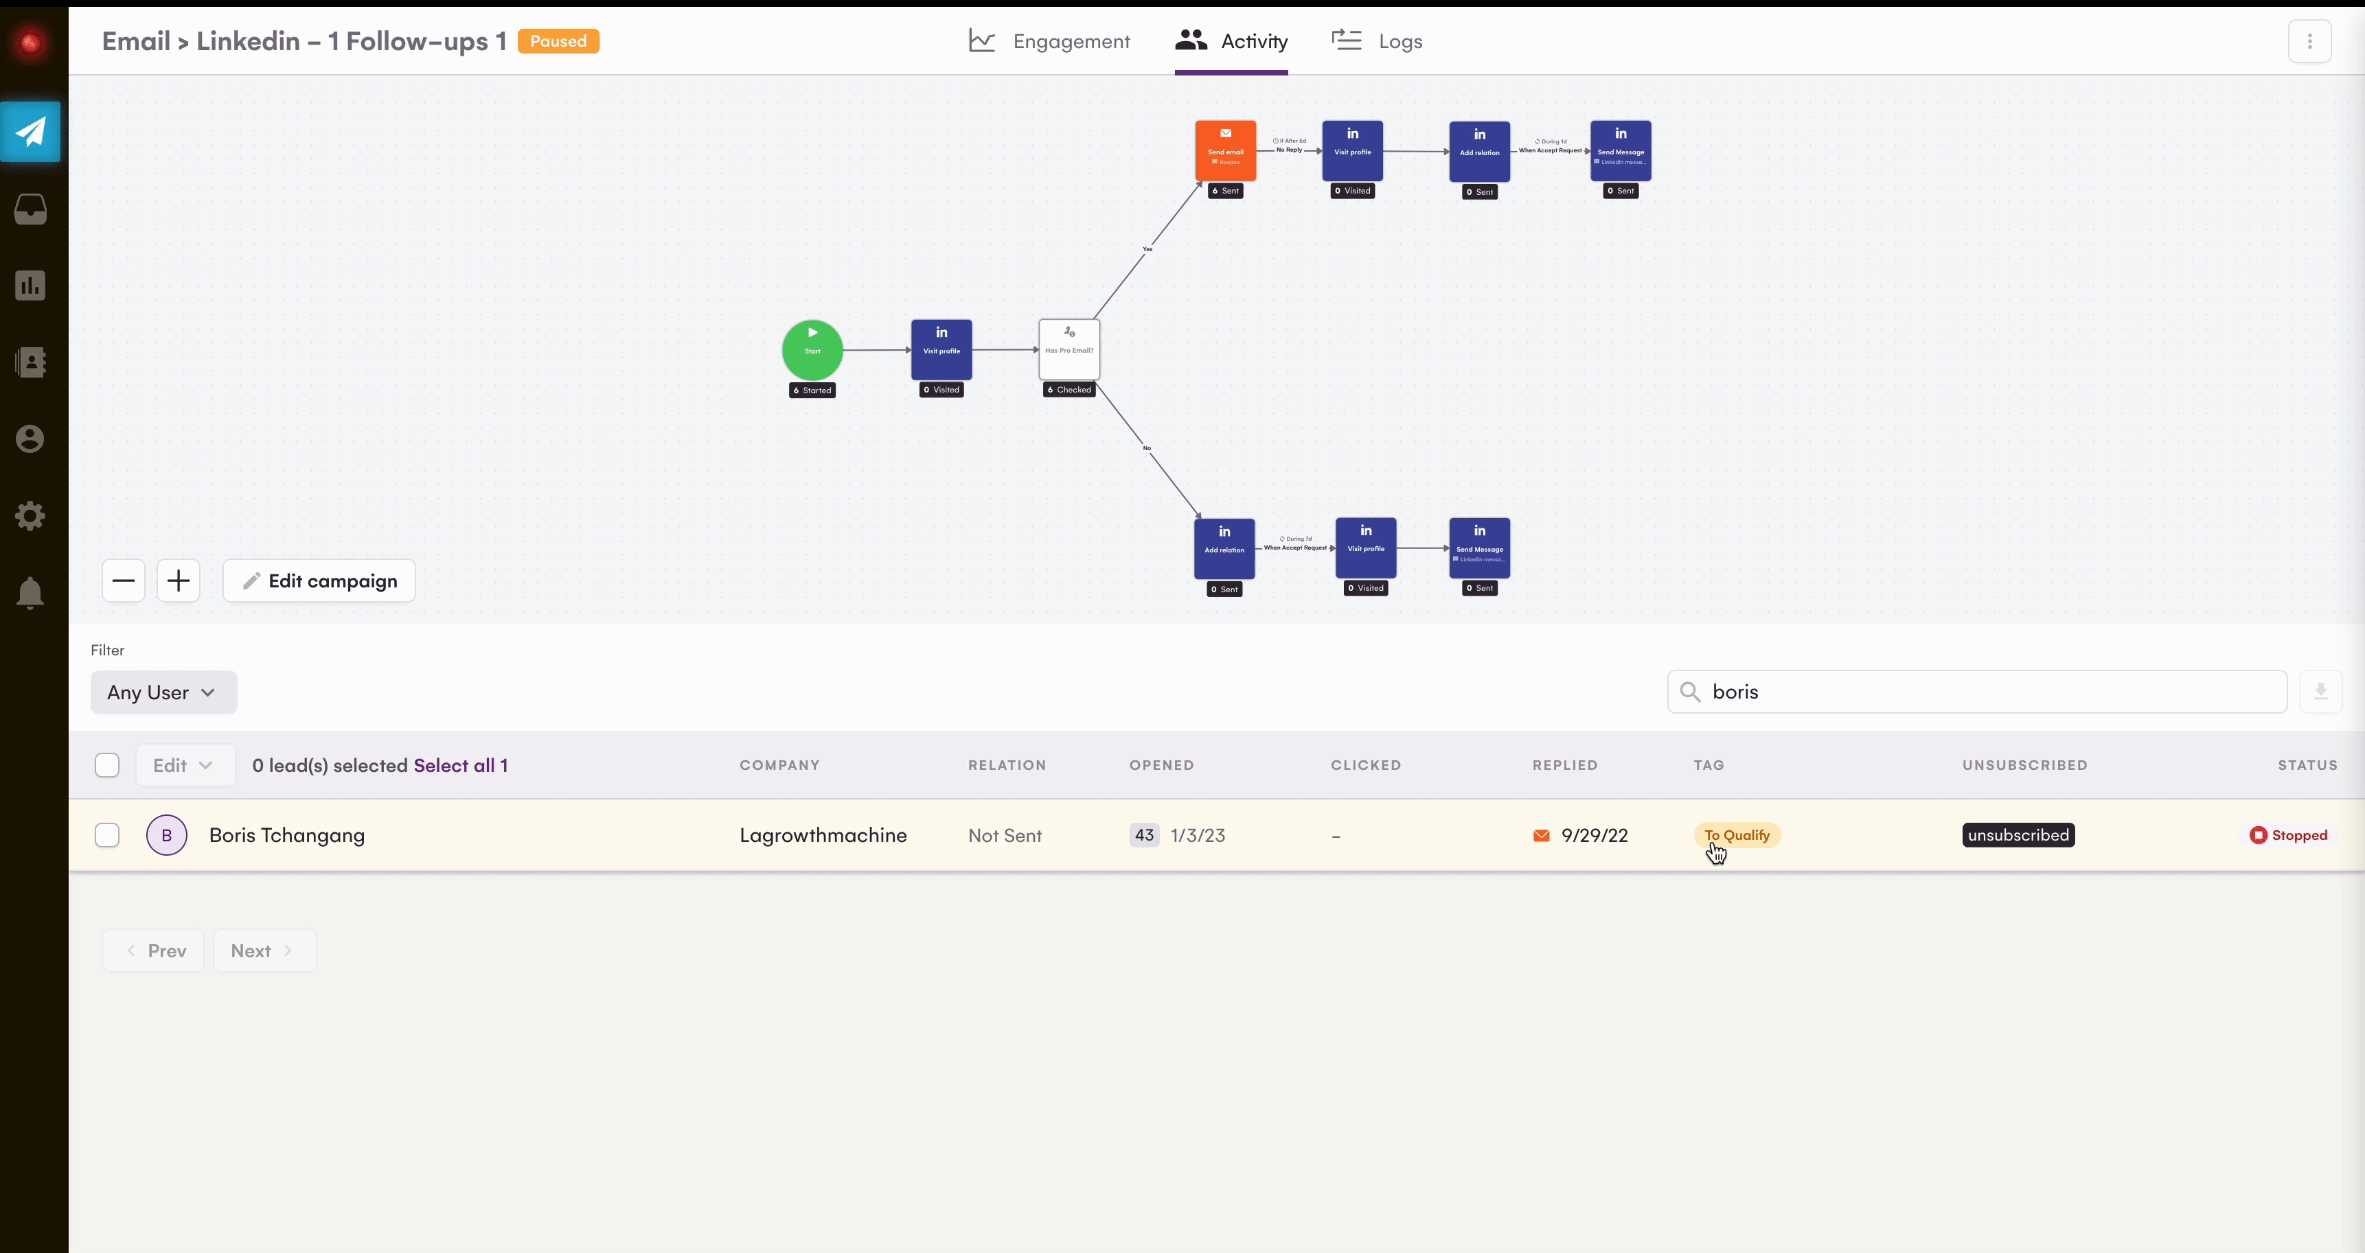Select the 'Send email' node in the workflow
The height and width of the screenshot is (1253, 2365).
pyautogui.click(x=1225, y=150)
